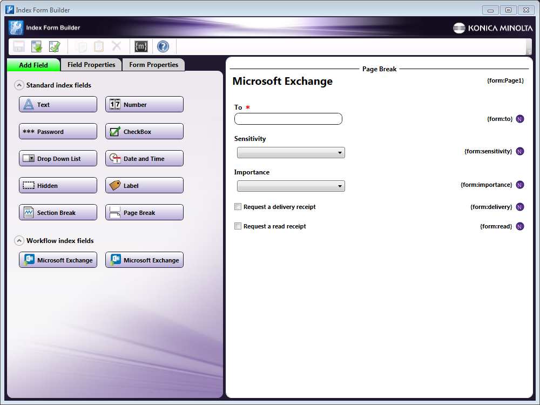The height and width of the screenshot is (405, 540).
Task: Collapse Standard index fields section
Action: click(19, 85)
